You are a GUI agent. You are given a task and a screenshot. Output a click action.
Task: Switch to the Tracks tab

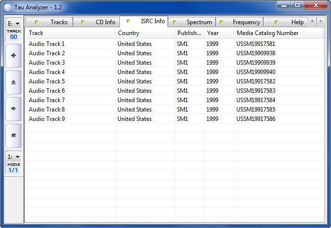pos(52,22)
